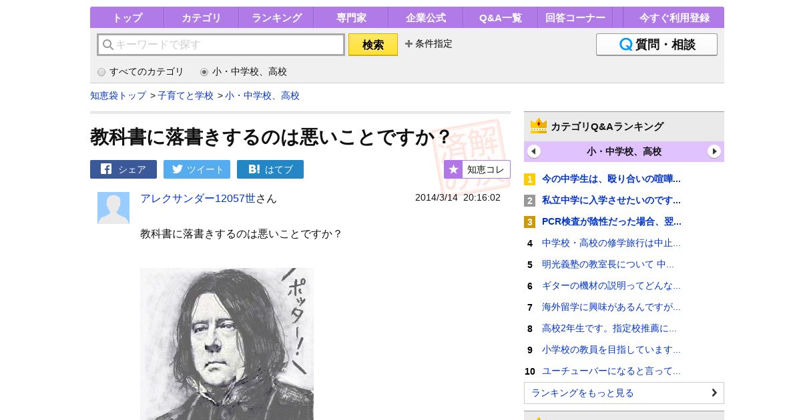Select the 小・中学校、高校 radio button
This screenshot has width=801, height=420.
tap(204, 72)
